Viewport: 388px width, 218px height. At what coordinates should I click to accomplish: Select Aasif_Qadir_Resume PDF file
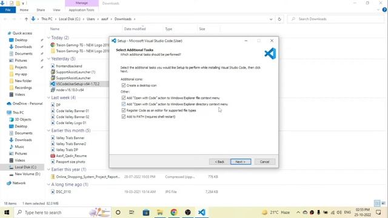point(72,156)
